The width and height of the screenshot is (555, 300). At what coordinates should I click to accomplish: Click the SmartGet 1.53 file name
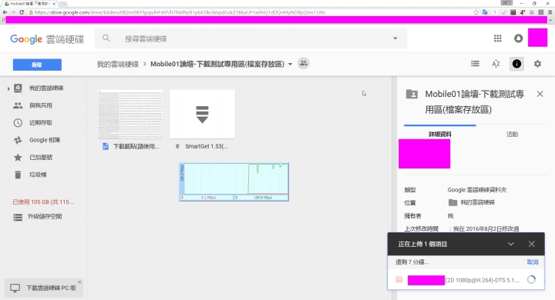click(x=207, y=146)
